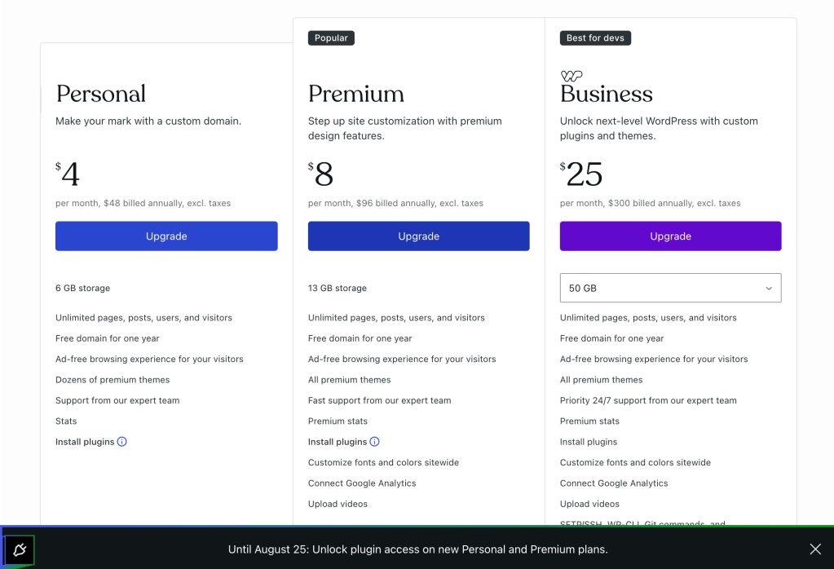This screenshot has width=834, height=569.
Task: Dismiss the August 25 plugin access banner
Action: click(815, 549)
